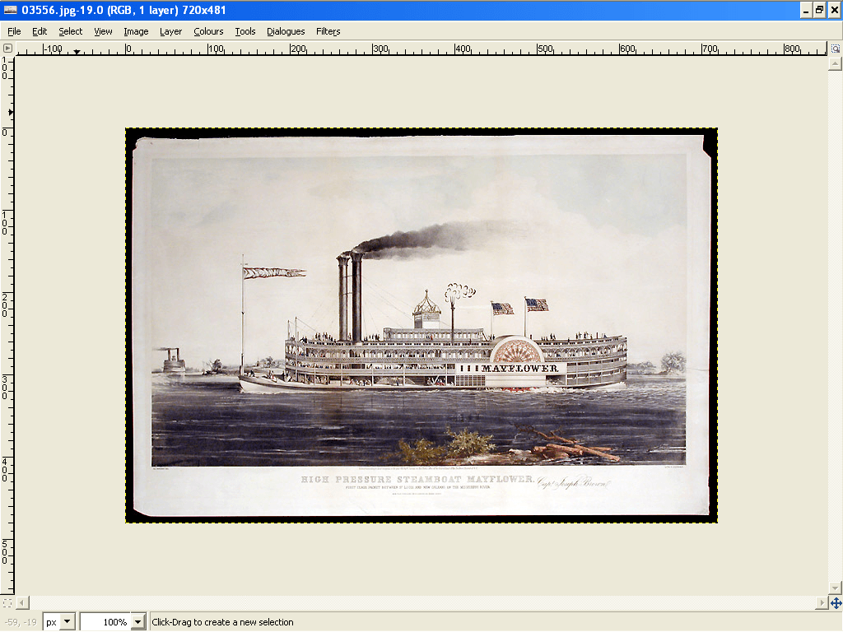Open the View menu
The height and width of the screenshot is (632, 843).
[103, 31]
